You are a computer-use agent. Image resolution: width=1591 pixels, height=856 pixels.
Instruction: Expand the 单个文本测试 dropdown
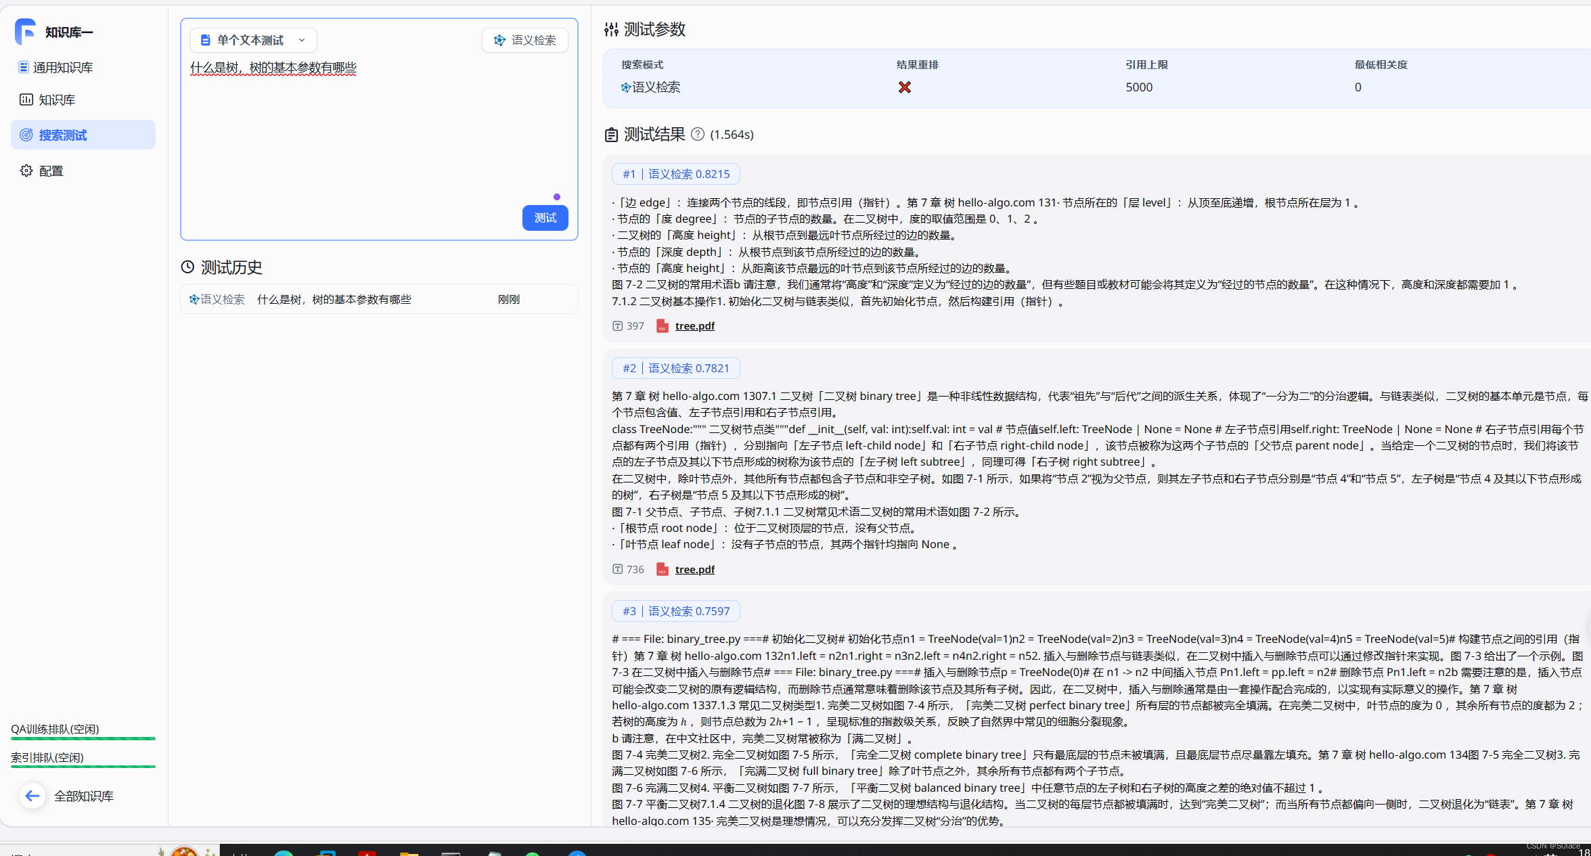253,40
